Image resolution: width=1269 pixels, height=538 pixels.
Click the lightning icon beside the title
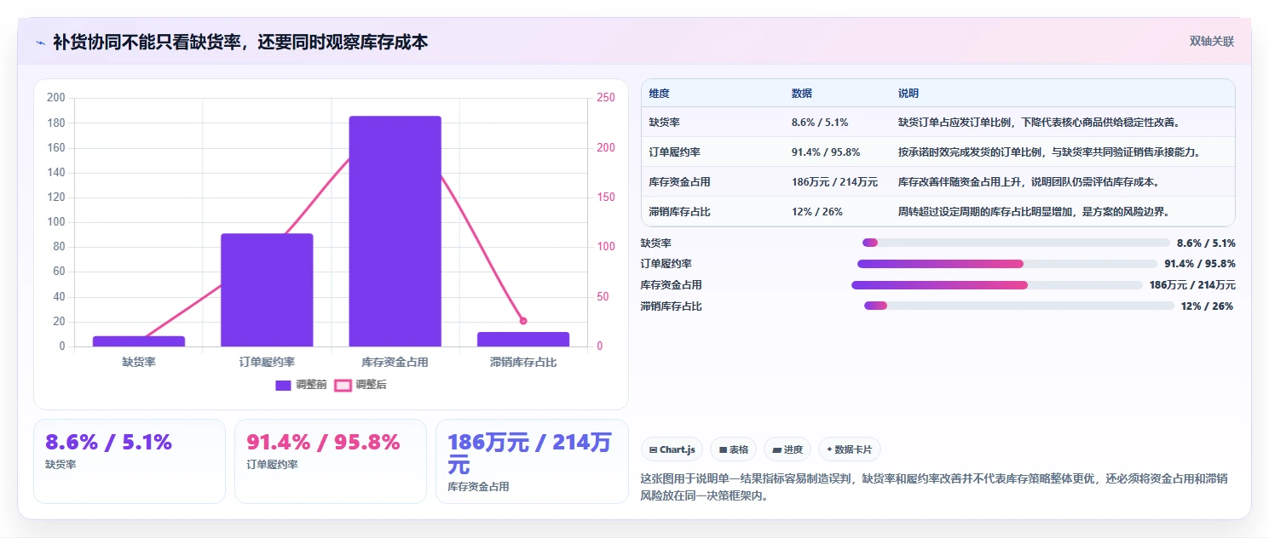(40, 42)
